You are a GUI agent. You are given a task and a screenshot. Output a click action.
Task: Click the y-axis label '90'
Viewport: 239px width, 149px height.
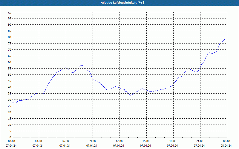click(x=10, y=25)
